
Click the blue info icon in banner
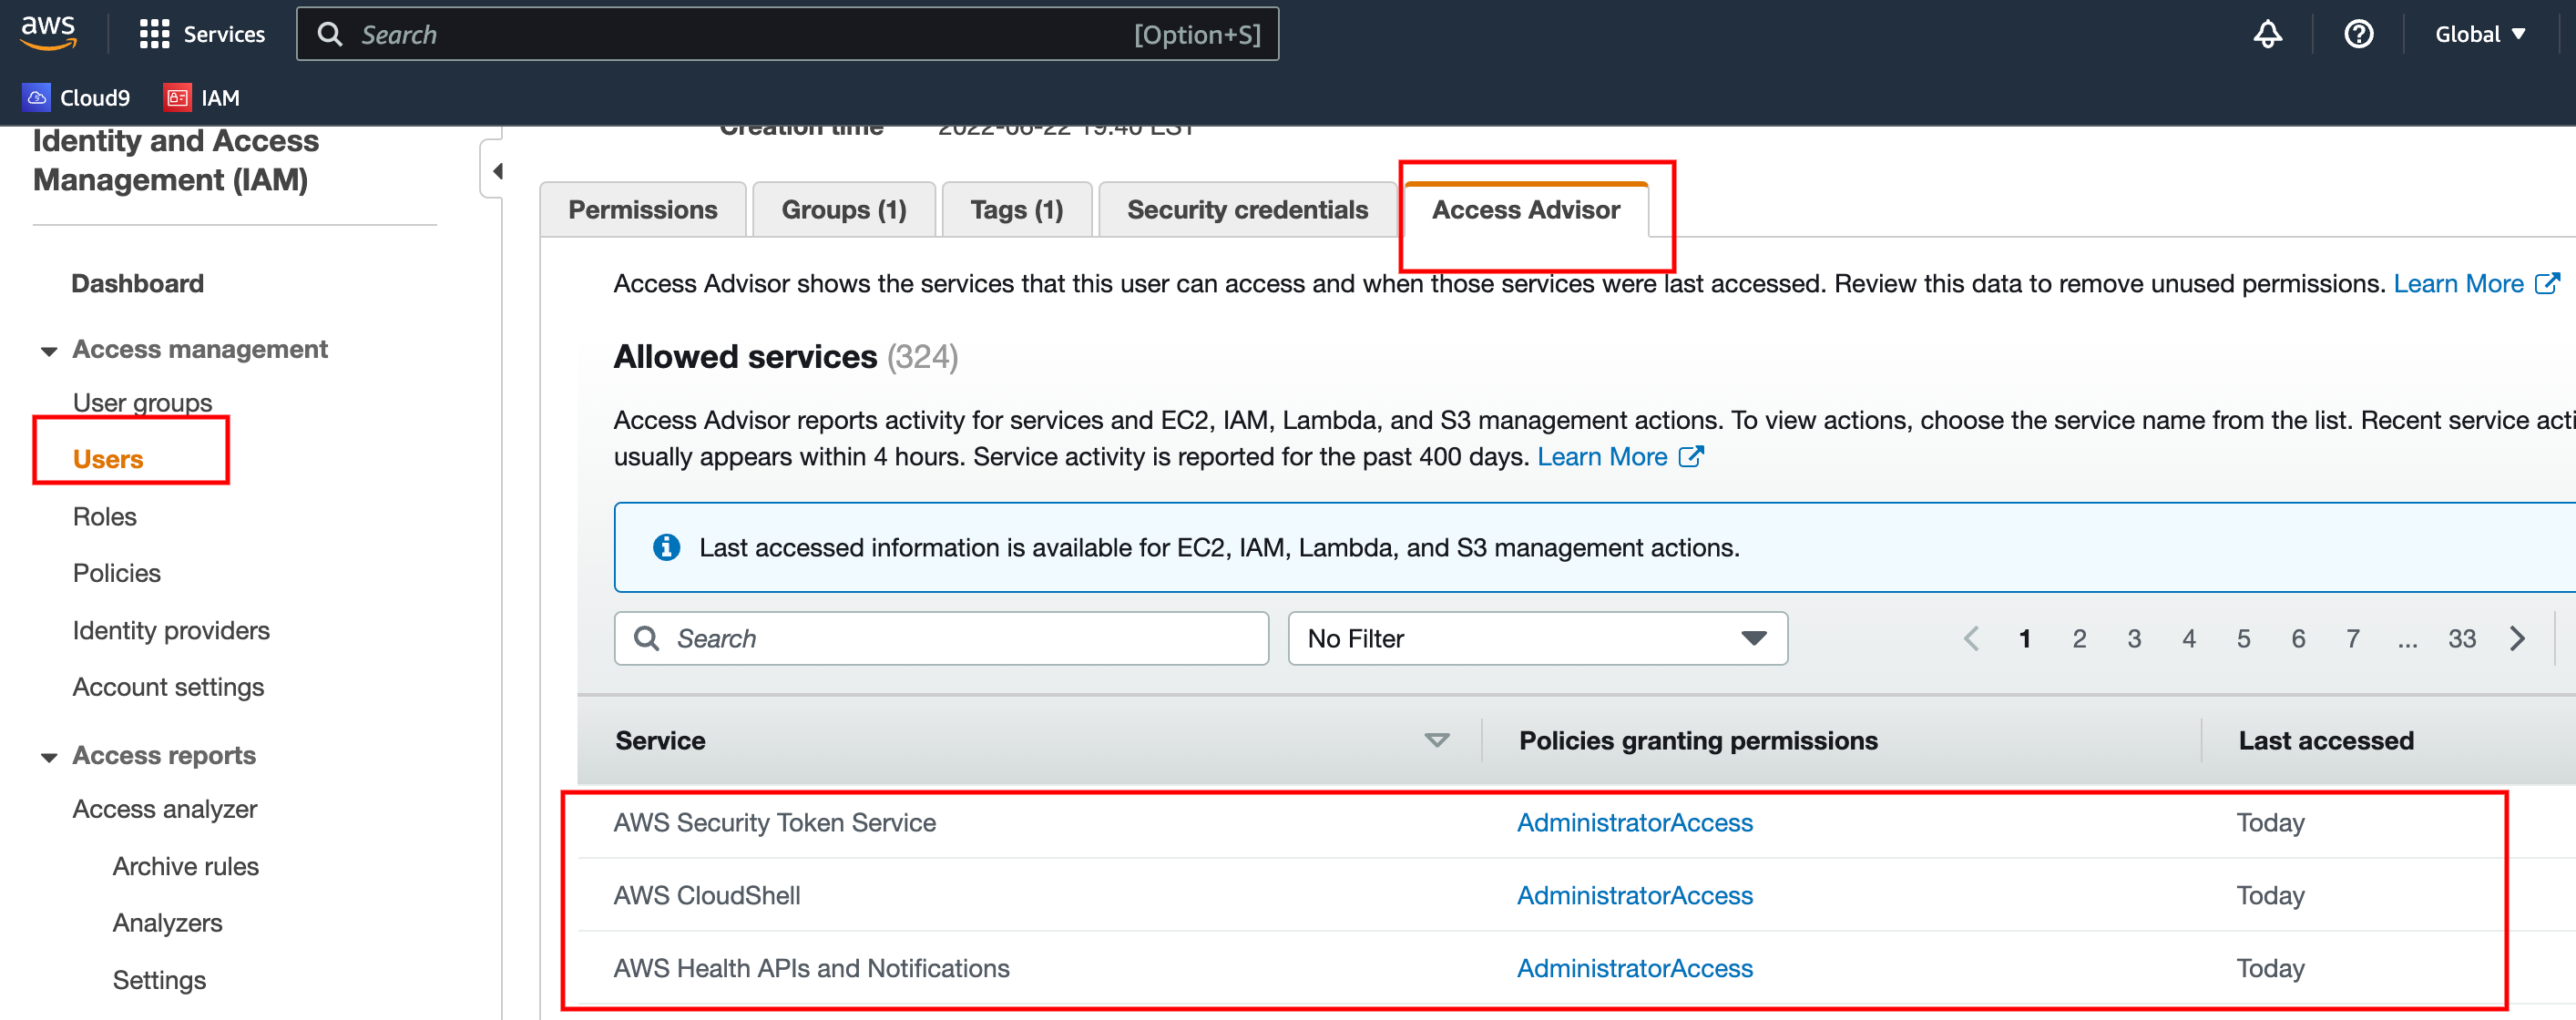click(x=666, y=547)
